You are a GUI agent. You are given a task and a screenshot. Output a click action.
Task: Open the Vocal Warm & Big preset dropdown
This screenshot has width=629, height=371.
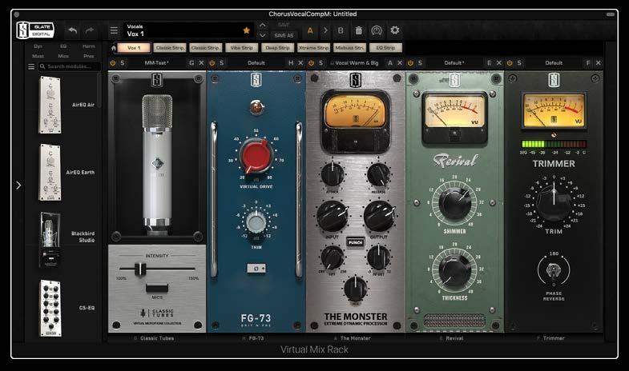356,63
